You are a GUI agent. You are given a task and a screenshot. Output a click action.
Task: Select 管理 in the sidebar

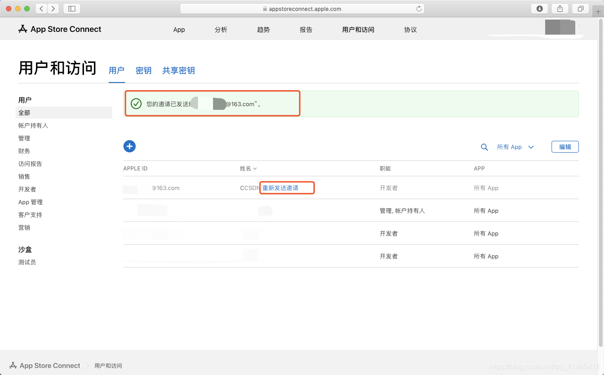24,138
